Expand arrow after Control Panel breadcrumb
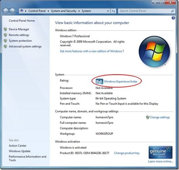Viewport: 179px width, 170px height. [48, 11]
